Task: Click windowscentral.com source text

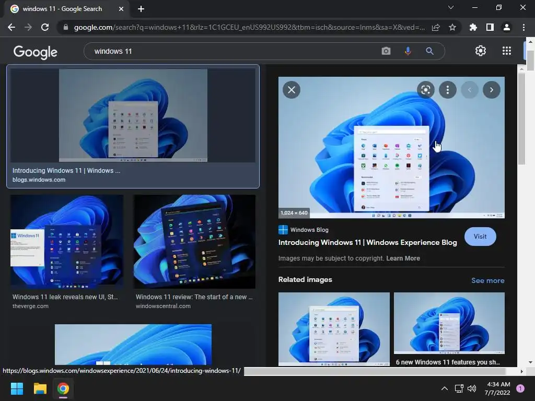Action: click(x=163, y=306)
